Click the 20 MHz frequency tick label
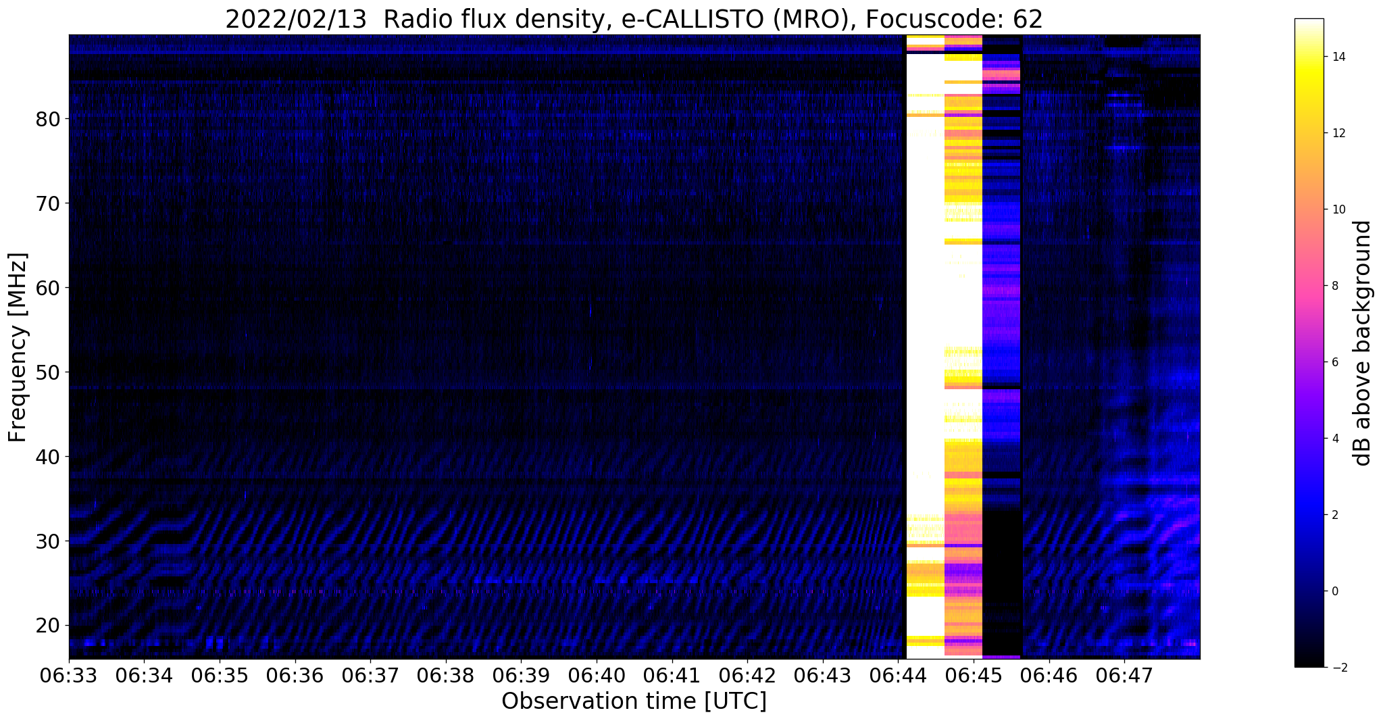 [x=47, y=626]
